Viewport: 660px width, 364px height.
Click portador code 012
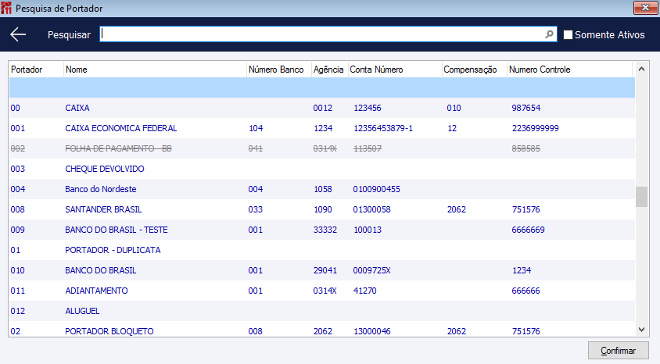[18, 311]
